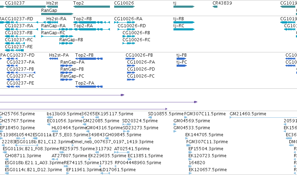This screenshot has height=175, width=297.
Task: Select EST SD23273.5prime
Action: [x=141, y=128]
